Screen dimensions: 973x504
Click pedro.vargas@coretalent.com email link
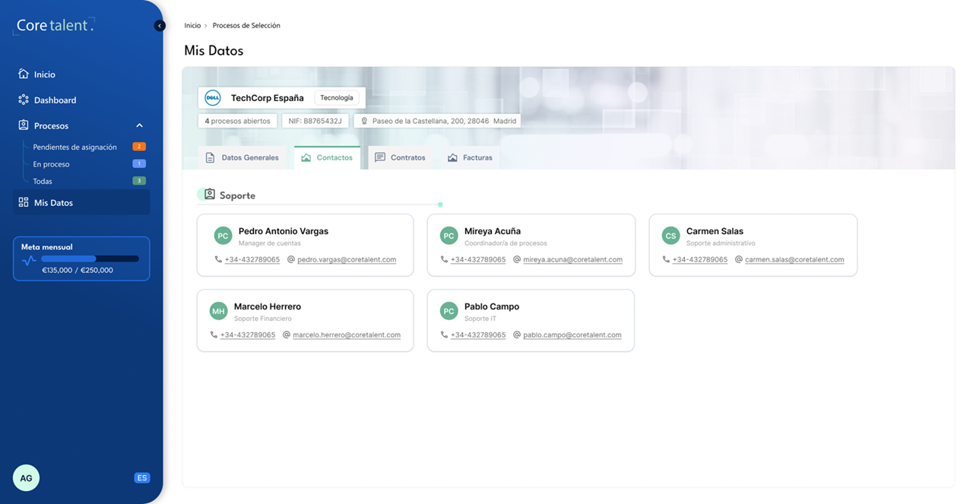[x=347, y=259]
